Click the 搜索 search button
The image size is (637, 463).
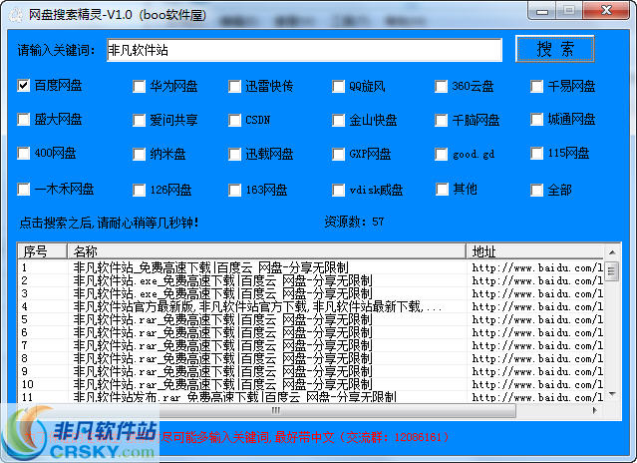point(554,49)
